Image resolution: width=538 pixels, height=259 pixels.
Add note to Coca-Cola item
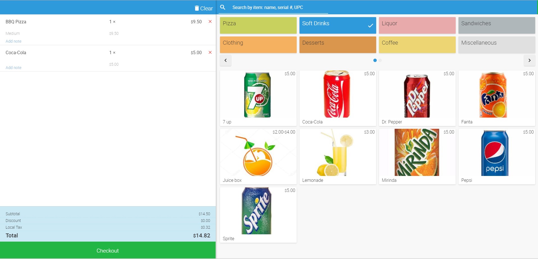[x=13, y=68]
